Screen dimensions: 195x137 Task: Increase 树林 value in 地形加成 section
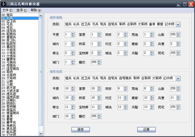tap(125, 88)
